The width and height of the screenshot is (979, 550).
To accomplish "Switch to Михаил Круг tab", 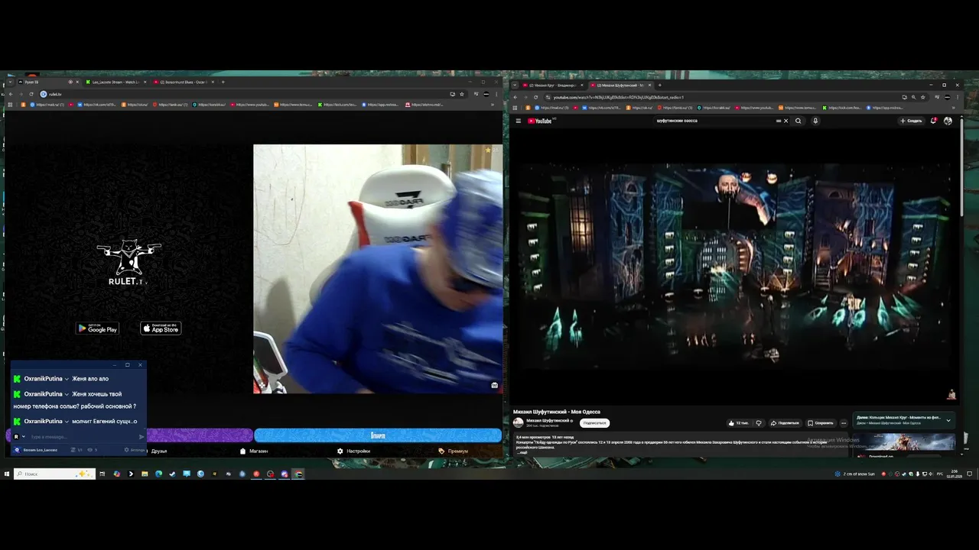I will pos(554,85).
